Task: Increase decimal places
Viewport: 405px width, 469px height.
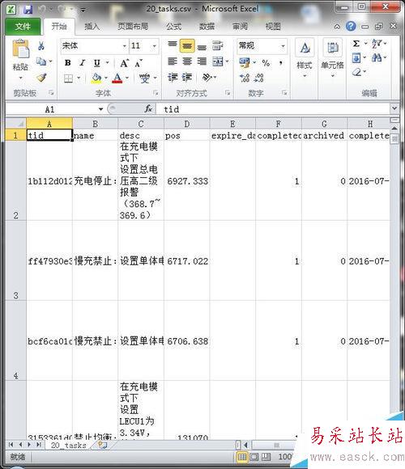Action: click(x=245, y=78)
